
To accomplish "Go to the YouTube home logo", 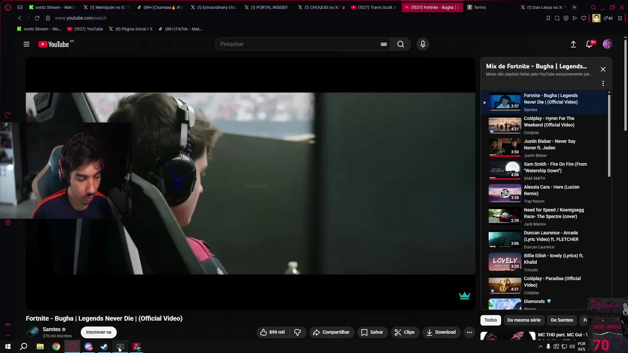I will [53, 44].
